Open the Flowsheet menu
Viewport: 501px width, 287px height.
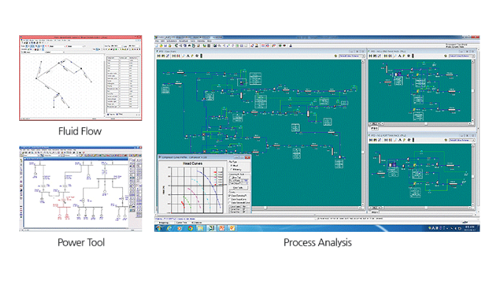(183, 41)
